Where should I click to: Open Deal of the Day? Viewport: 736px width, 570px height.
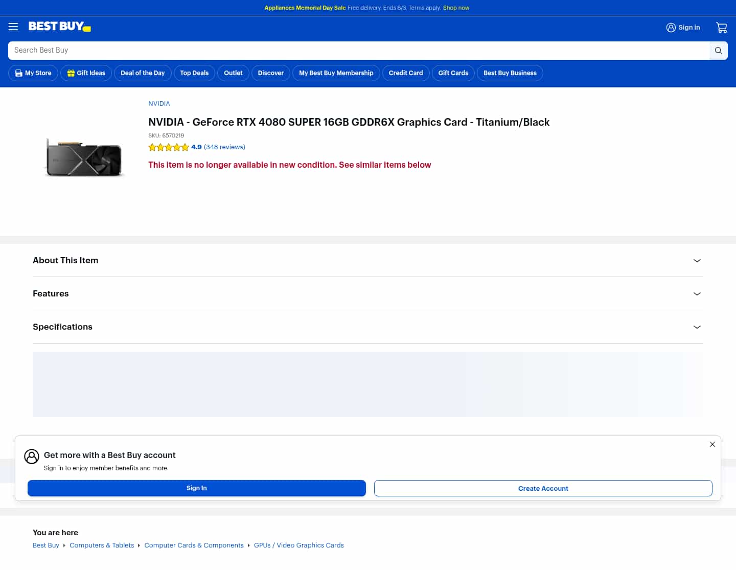(143, 73)
